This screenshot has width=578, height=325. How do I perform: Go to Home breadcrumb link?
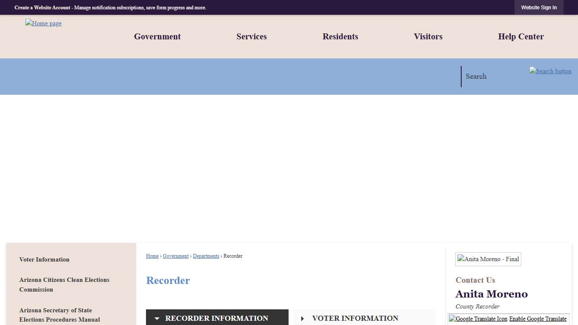(x=152, y=256)
